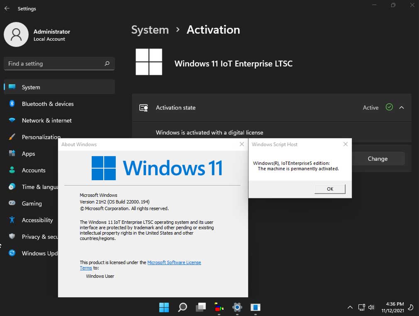This screenshot has width=419, height=316.
Task: Click the green Active checkmark icon
Action: (x=390, y=107)
